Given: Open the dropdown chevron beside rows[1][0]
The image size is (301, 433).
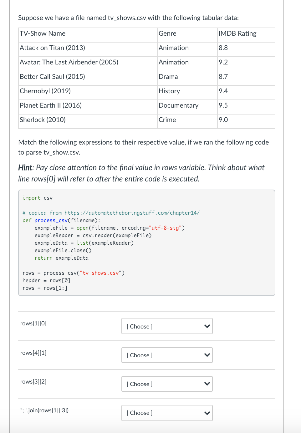Looking at the screenshot, I should coord(207,326).
